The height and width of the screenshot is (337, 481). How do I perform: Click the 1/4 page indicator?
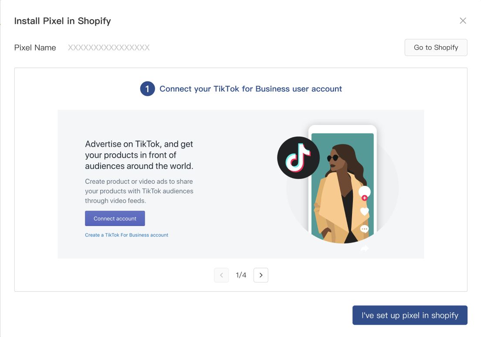click(241, 275)
